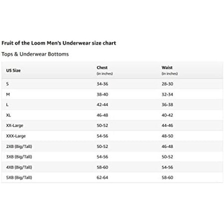Click chest measurement 34-36 for size S

tap(102, 84)
